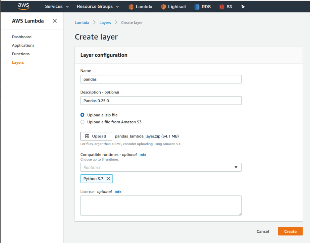310x243 pixels.
Task: Click the Info link next to Compatible runtimes
Action: [143, 155]
